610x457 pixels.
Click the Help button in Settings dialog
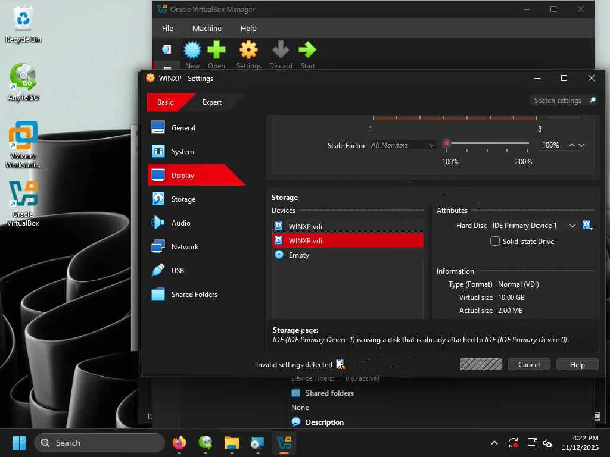(577, 365)
